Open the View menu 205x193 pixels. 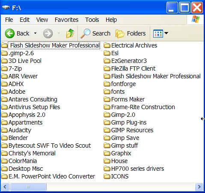coord(42,20)
